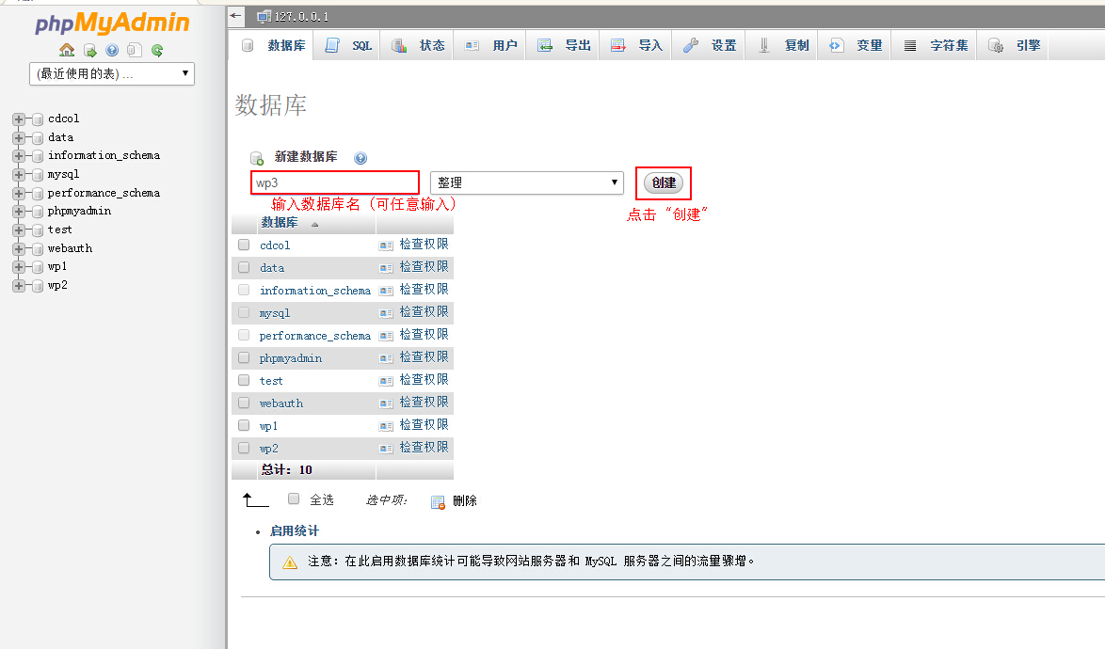Switch to the 用户 (Users) tab
This screenshot has height=649, width=1105.
point(488,44)
